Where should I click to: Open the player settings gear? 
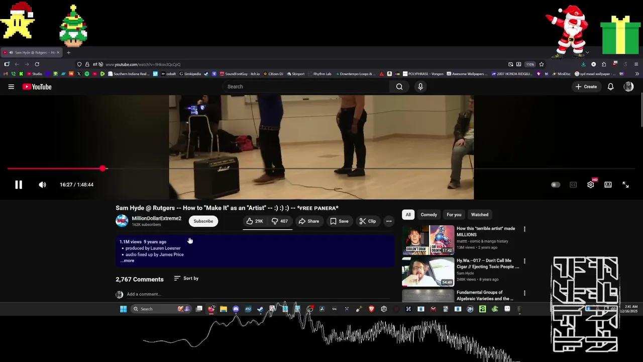591,185
